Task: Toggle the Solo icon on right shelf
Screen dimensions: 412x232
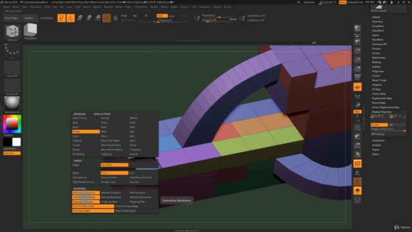Action: click(x=357, y=191)
